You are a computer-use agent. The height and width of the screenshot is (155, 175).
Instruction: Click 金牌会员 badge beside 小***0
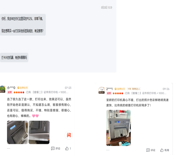coord(22,88)
